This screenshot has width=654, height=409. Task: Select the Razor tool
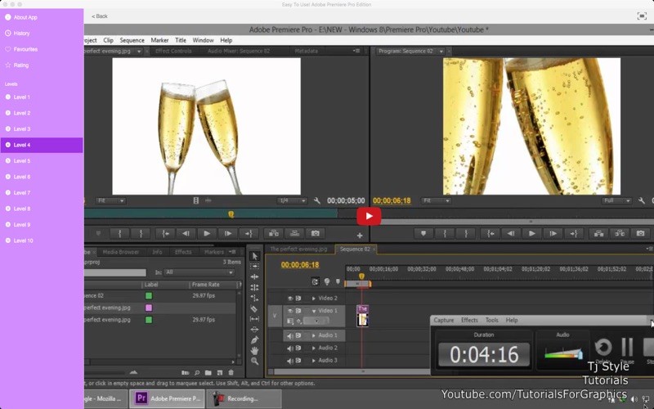254,308
